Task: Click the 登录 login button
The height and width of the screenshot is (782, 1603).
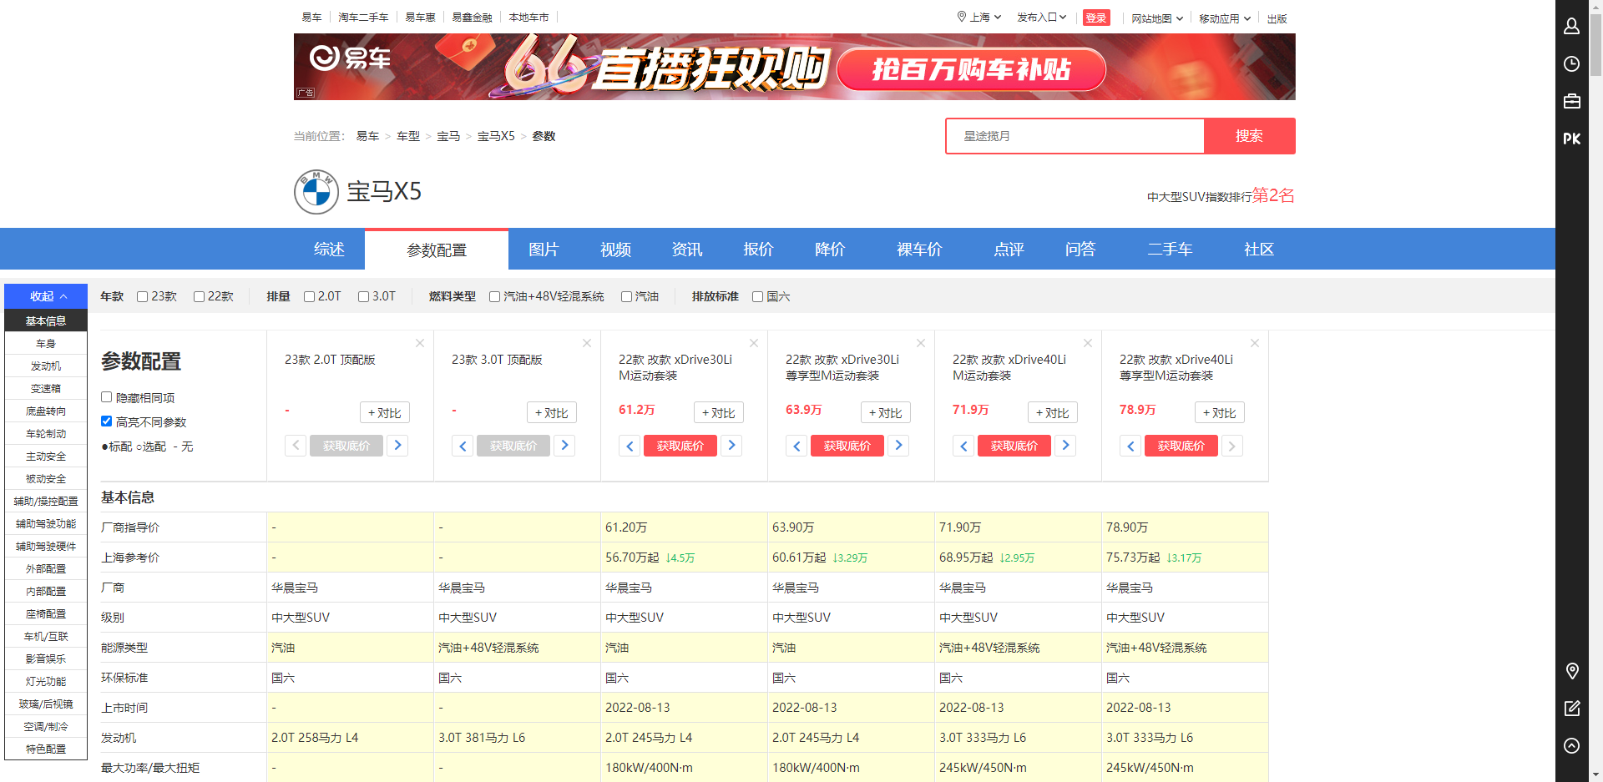Action: (x=1096, y=18)
